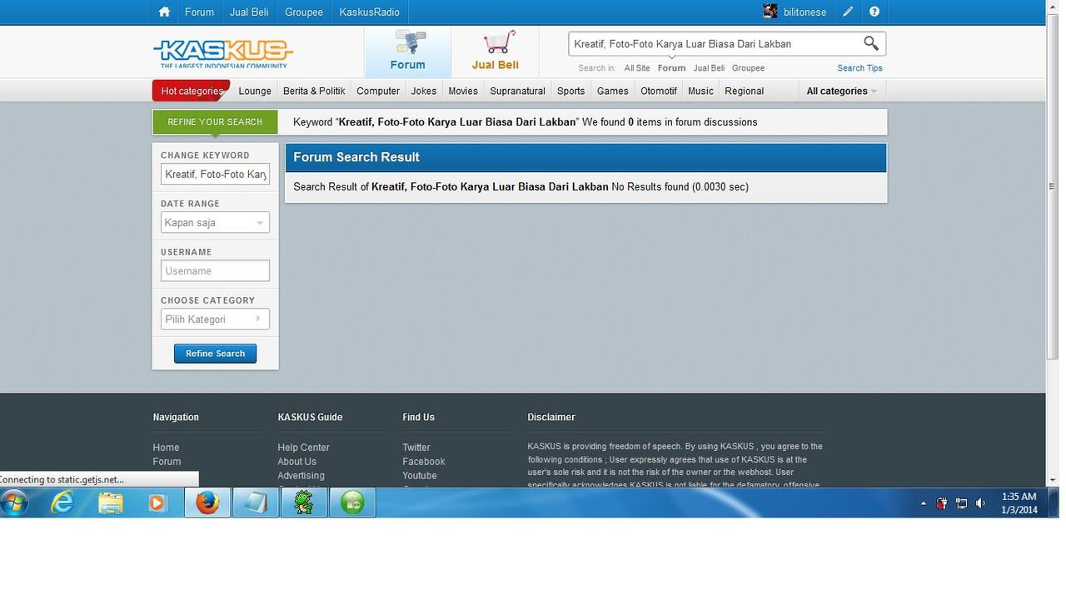The width and height of the screenshot is (1066, 599).
Task: Open Youtube link under Find Us
Action: 420,476
